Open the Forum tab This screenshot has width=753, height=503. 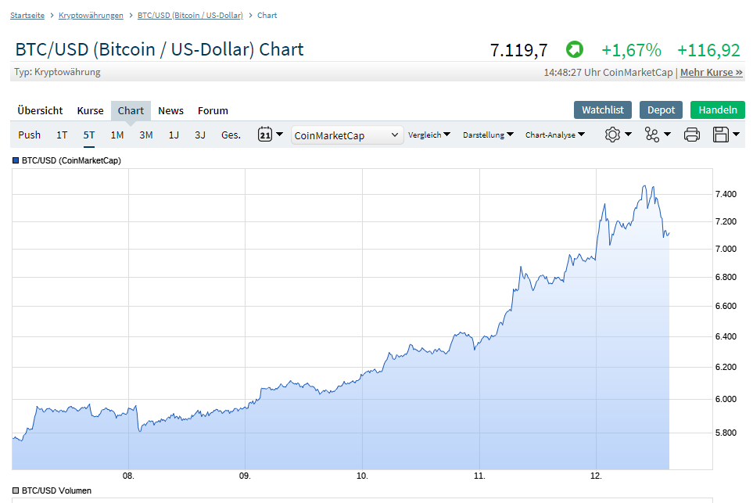[x=213, y=110]
